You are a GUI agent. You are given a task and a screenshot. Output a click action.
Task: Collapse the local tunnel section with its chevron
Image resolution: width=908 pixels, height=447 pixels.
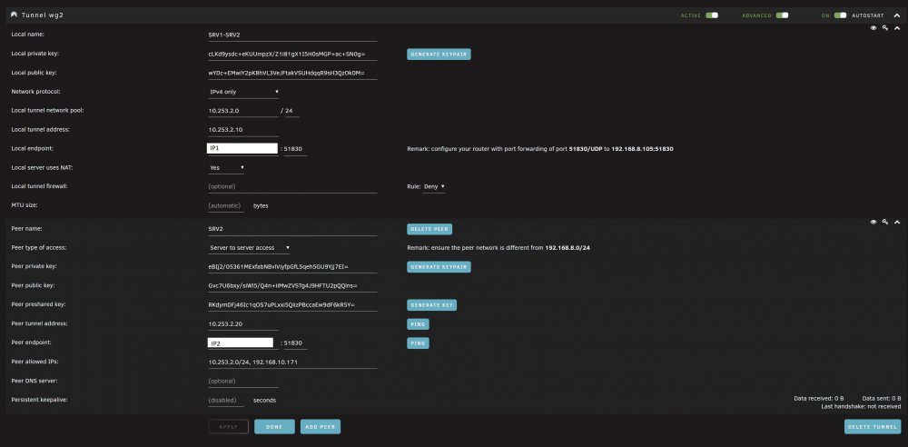[x=897, y=28]
